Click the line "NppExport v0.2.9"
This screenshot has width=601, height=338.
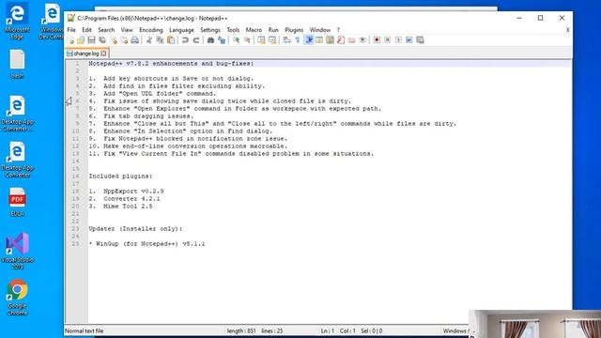(x=133, y=192)
